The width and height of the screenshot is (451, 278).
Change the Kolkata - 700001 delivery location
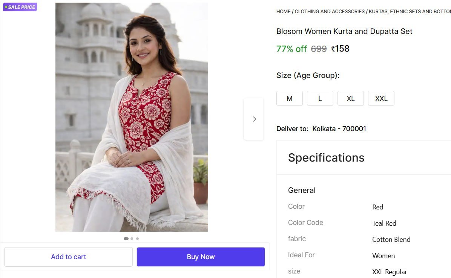339,129
